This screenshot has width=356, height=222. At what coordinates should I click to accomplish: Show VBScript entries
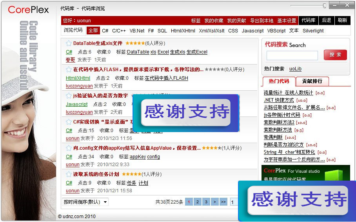click(x=276, y=31)
